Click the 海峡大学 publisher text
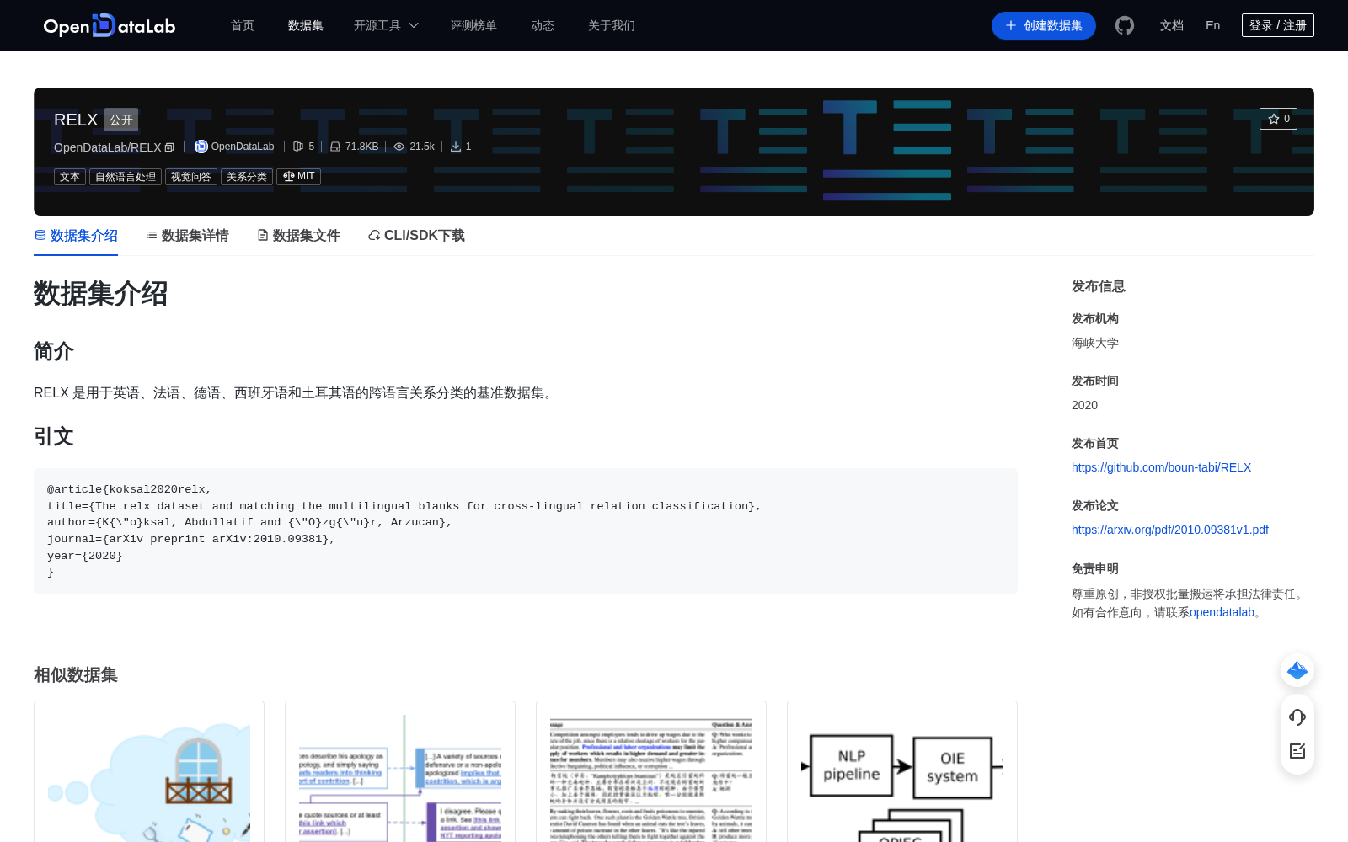 (x=1095, y=343)
